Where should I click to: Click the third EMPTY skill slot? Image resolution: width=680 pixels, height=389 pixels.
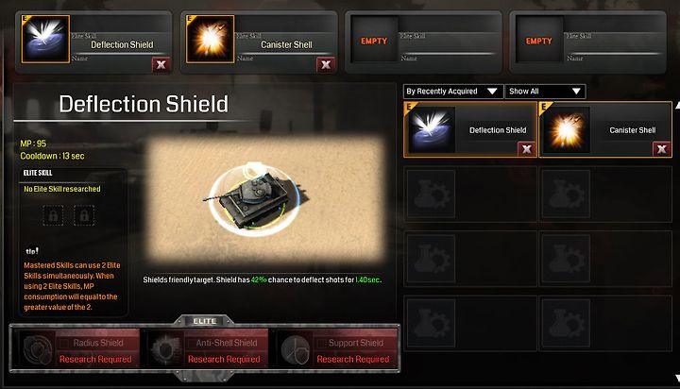click(374, 42)
